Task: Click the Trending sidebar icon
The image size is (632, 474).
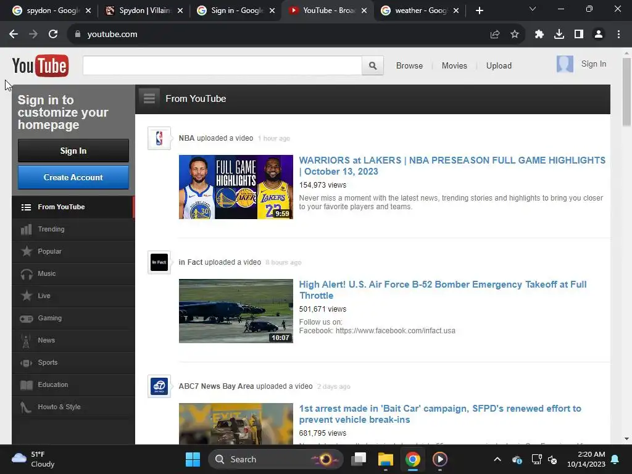Action: click(x=26, y=230)
